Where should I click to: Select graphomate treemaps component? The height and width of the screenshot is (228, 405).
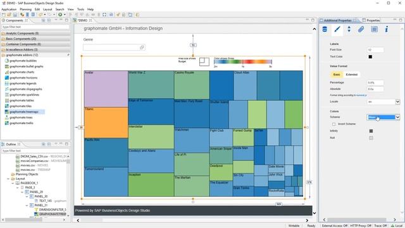(24, 112)
